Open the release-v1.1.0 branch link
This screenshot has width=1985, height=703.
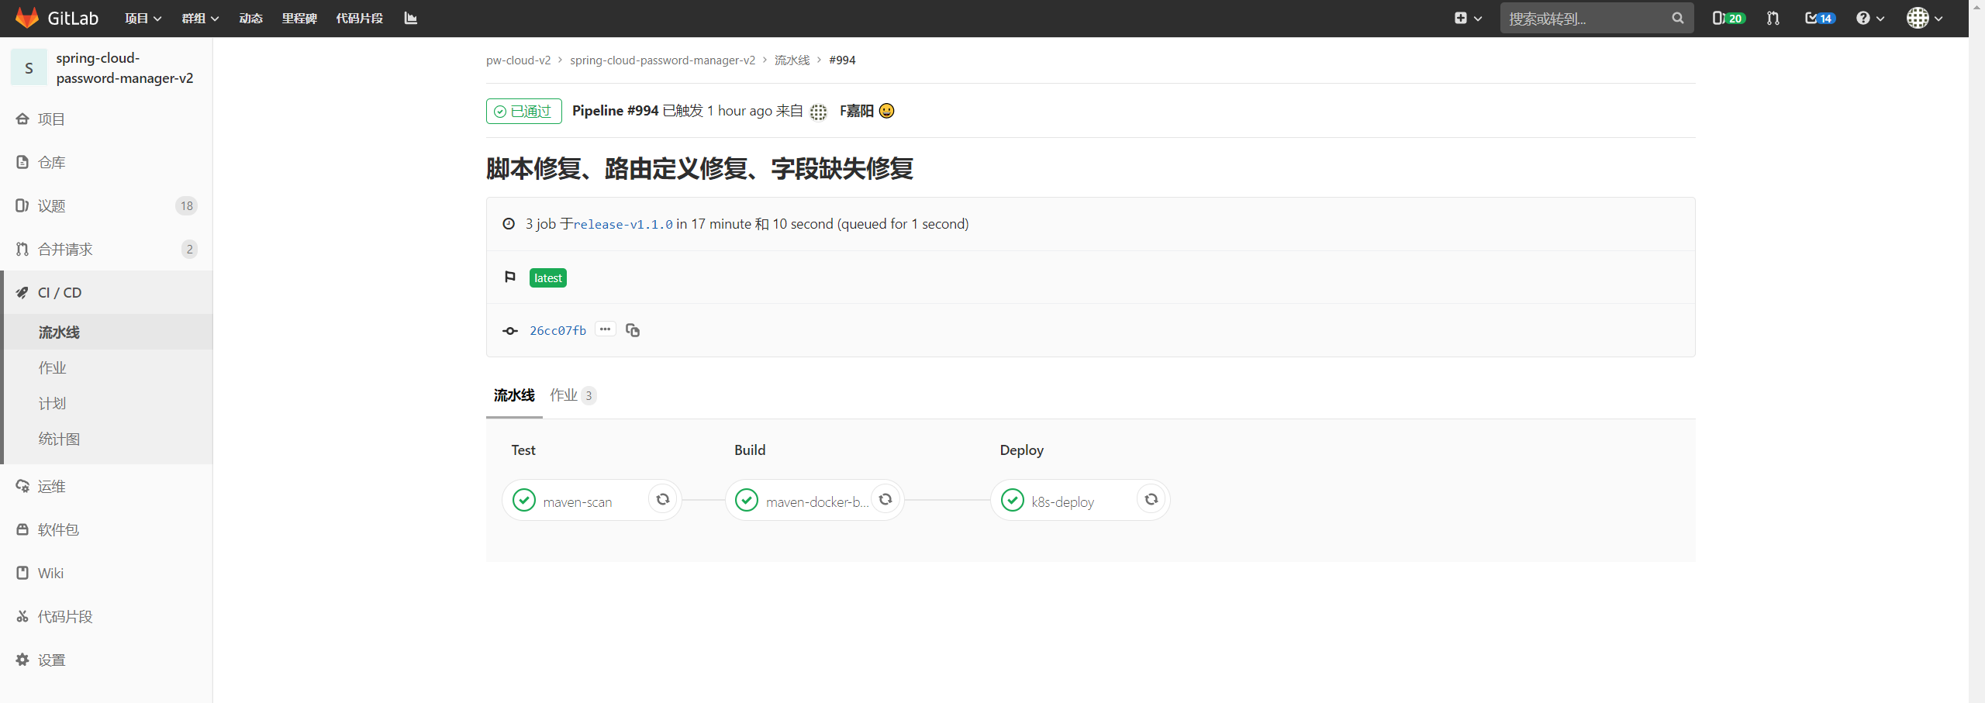point(623,224)
